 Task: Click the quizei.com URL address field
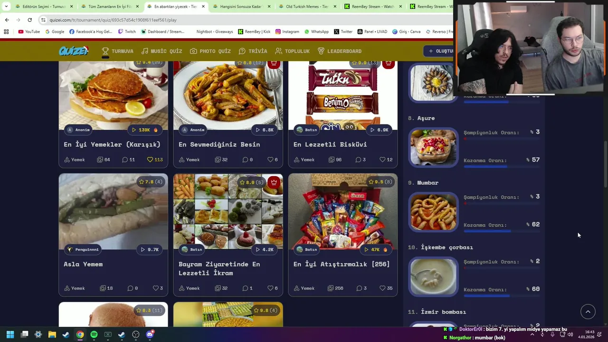point(113,20)
